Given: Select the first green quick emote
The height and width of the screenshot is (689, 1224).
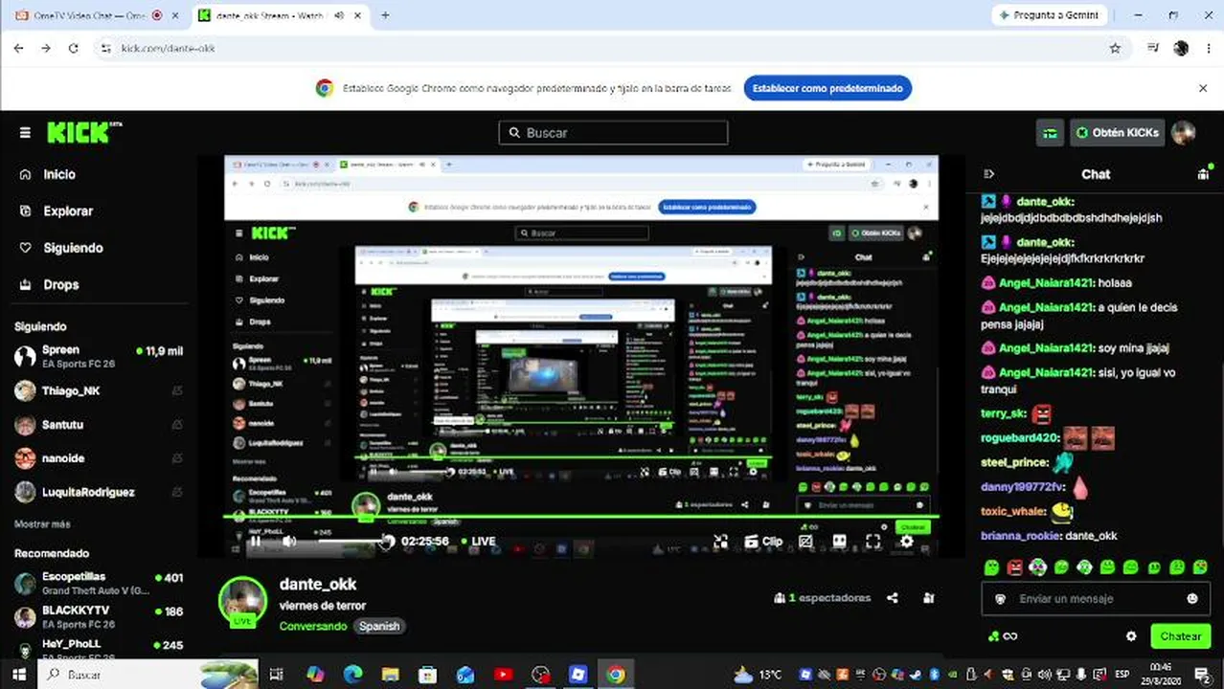Looking at the screenshot, I should tap(991, 567).
